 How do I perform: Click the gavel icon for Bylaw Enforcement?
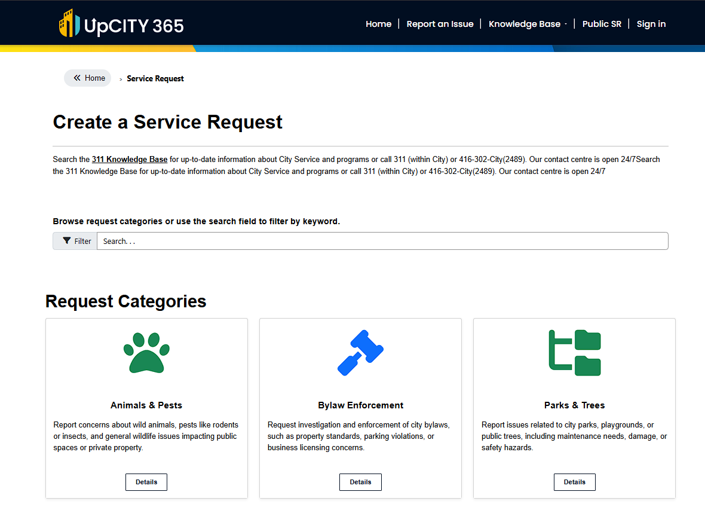coord(360,353)
